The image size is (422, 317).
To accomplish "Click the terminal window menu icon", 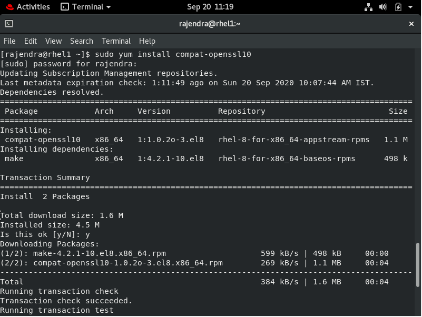I will pos(9,24).
